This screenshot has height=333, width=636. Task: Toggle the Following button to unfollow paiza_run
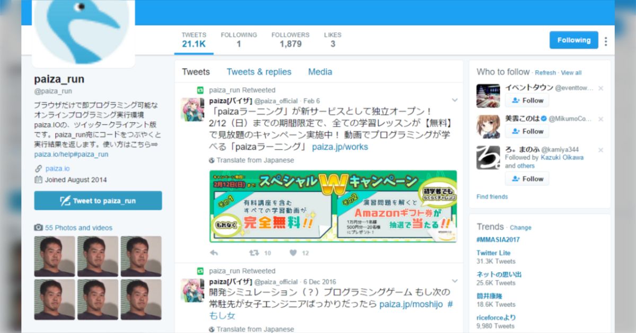[573, 40]
